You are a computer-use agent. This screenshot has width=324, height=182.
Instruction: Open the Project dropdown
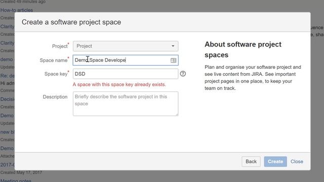[x=126, y=46]
